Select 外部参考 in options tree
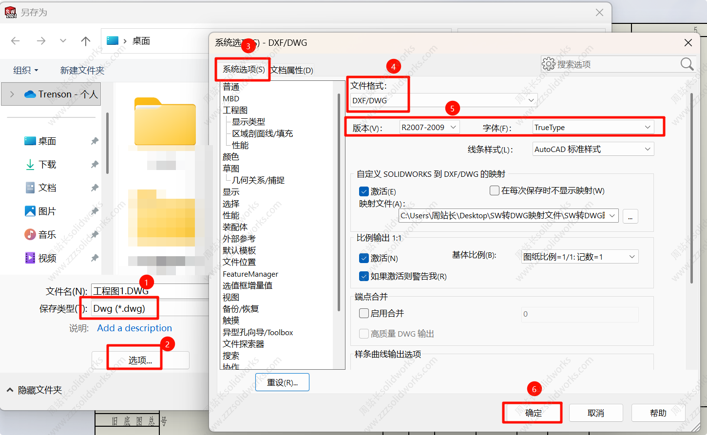This screenshot has width=707, height=435. [239, 239]
